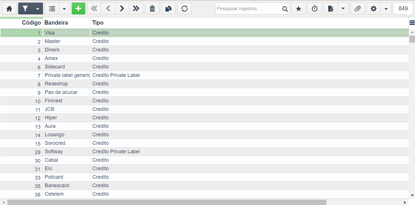415x205 pixels.
Task: Select the Private label generic row
Action: click(204, 75)
